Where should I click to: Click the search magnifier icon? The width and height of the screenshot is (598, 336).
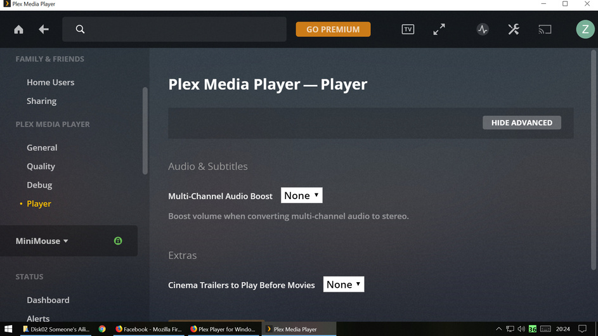pos(80,29)
